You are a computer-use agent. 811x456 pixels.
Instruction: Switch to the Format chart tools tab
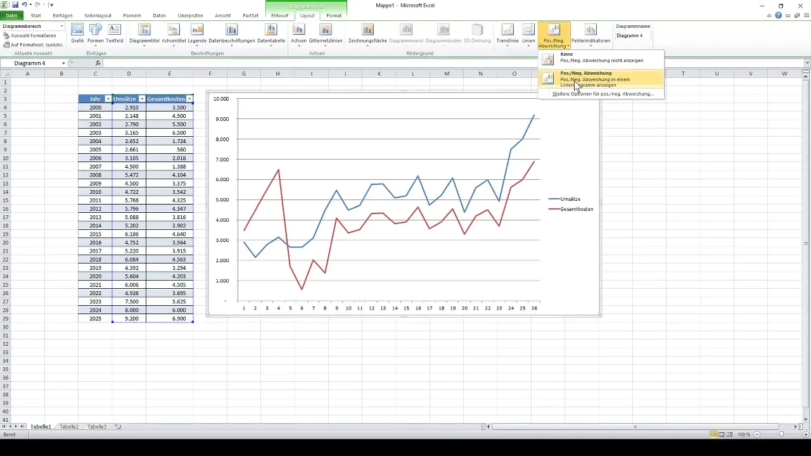[x=334, y=15]
